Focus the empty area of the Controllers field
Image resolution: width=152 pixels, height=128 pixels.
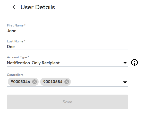coord(96,82)
